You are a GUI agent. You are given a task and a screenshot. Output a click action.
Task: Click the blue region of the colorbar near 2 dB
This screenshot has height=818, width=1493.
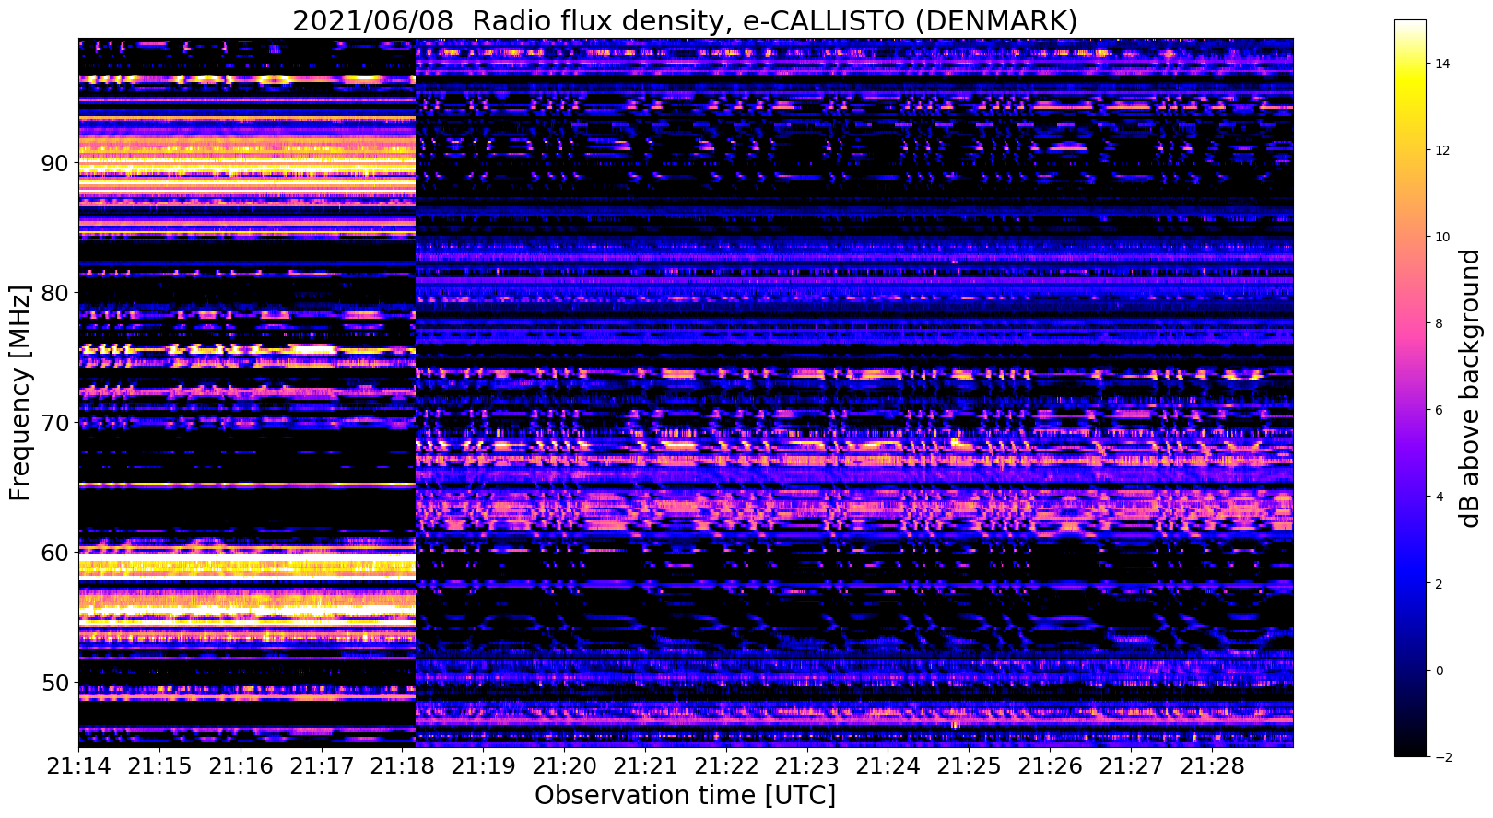pyautogui.click(x=1410, y=583)
